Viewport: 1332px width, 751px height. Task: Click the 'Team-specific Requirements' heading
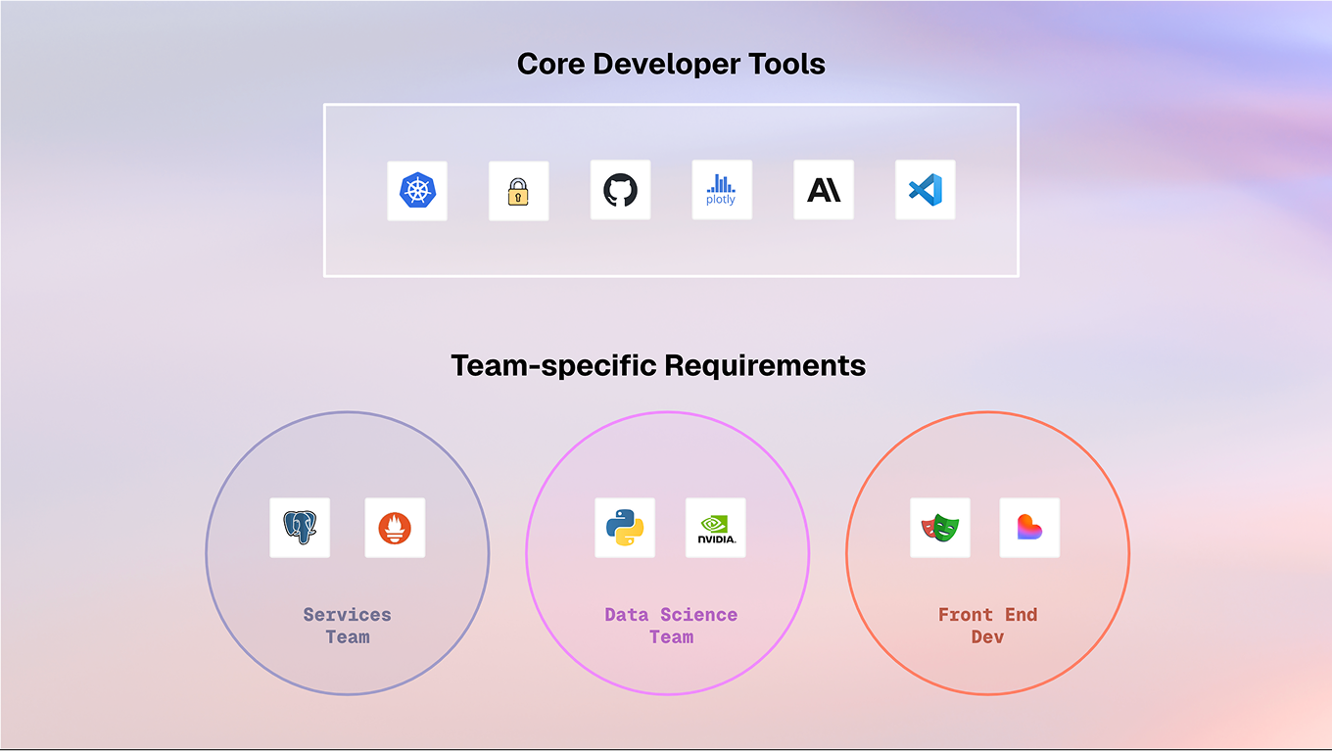click(x=658, y=366)
